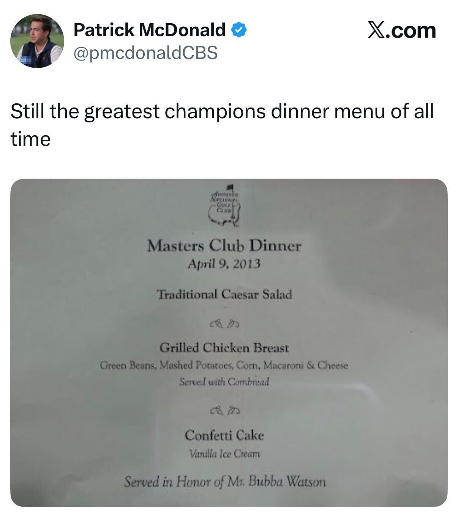Open the @pmcdonaldCBS handle link
The image size is (458, 523).
click(145, 52)
